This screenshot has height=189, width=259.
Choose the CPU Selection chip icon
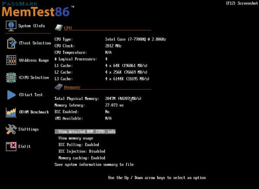pyautogui.click(x=11, y=77)
